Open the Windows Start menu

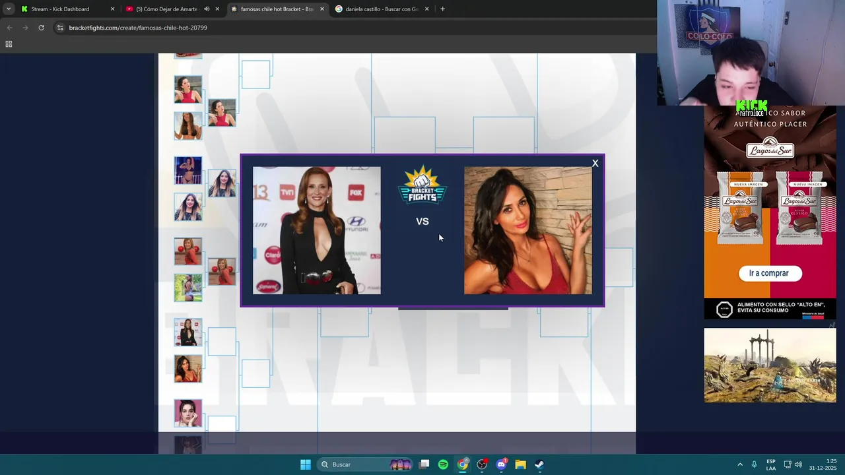[x=306, y=464]
